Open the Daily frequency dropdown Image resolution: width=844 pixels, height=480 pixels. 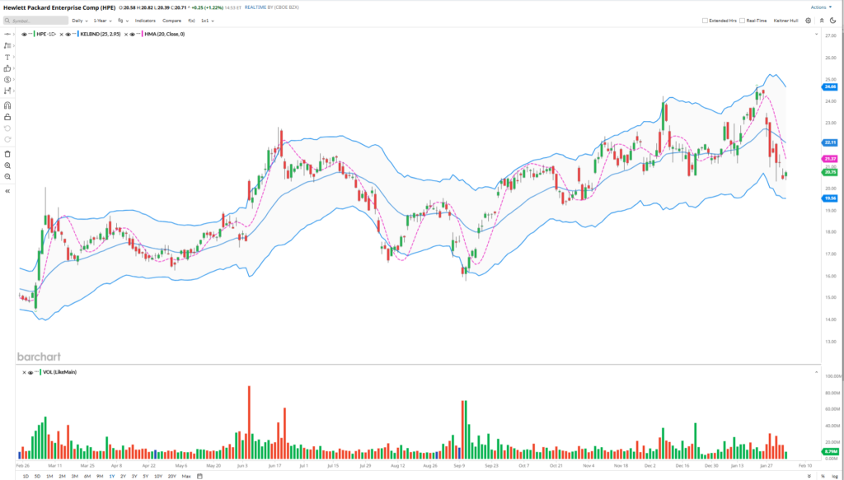(79, 20)
